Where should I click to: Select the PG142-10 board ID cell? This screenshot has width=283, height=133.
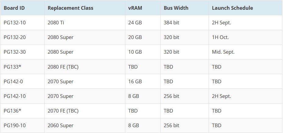point(15,96)
